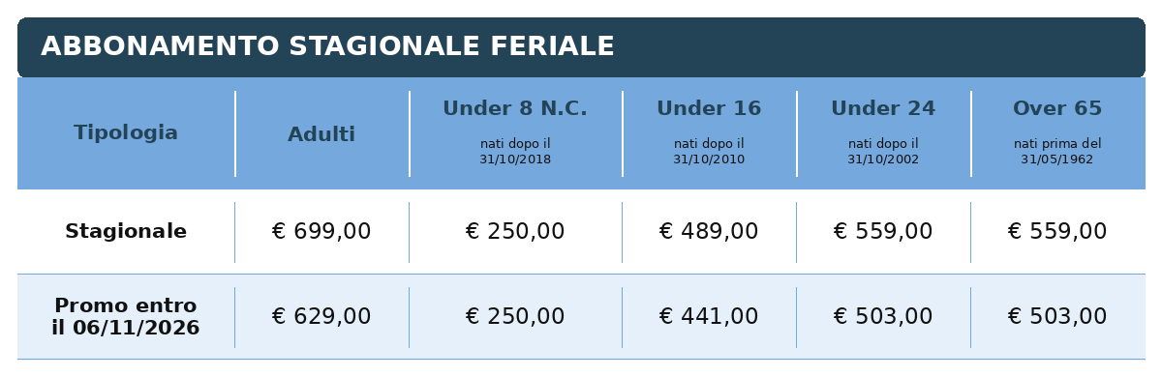Image resolution: width=1162 pixels, height=377 pixels.
Task: Click the nati prima del 31/05/1962 note
Action: pos(1057,152)
